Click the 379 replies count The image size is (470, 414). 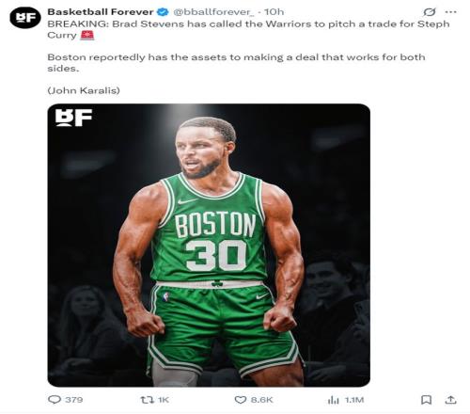click(74, 400)
